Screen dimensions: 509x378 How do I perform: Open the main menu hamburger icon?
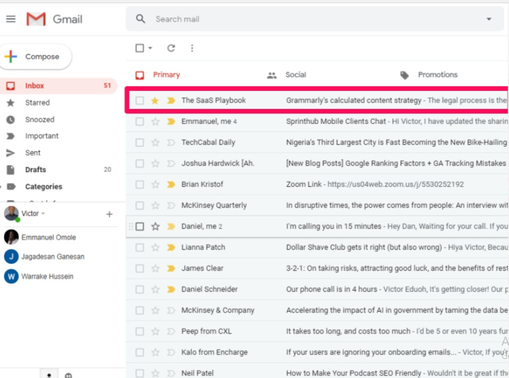(x=11, y=19)
